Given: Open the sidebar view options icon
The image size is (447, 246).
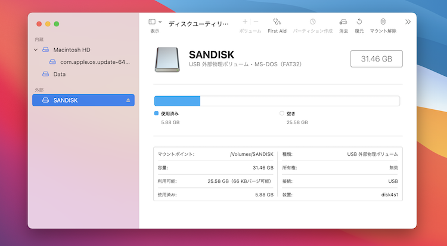Looking at the screenshot, I should pyautogui.click(x=152, y=21).
